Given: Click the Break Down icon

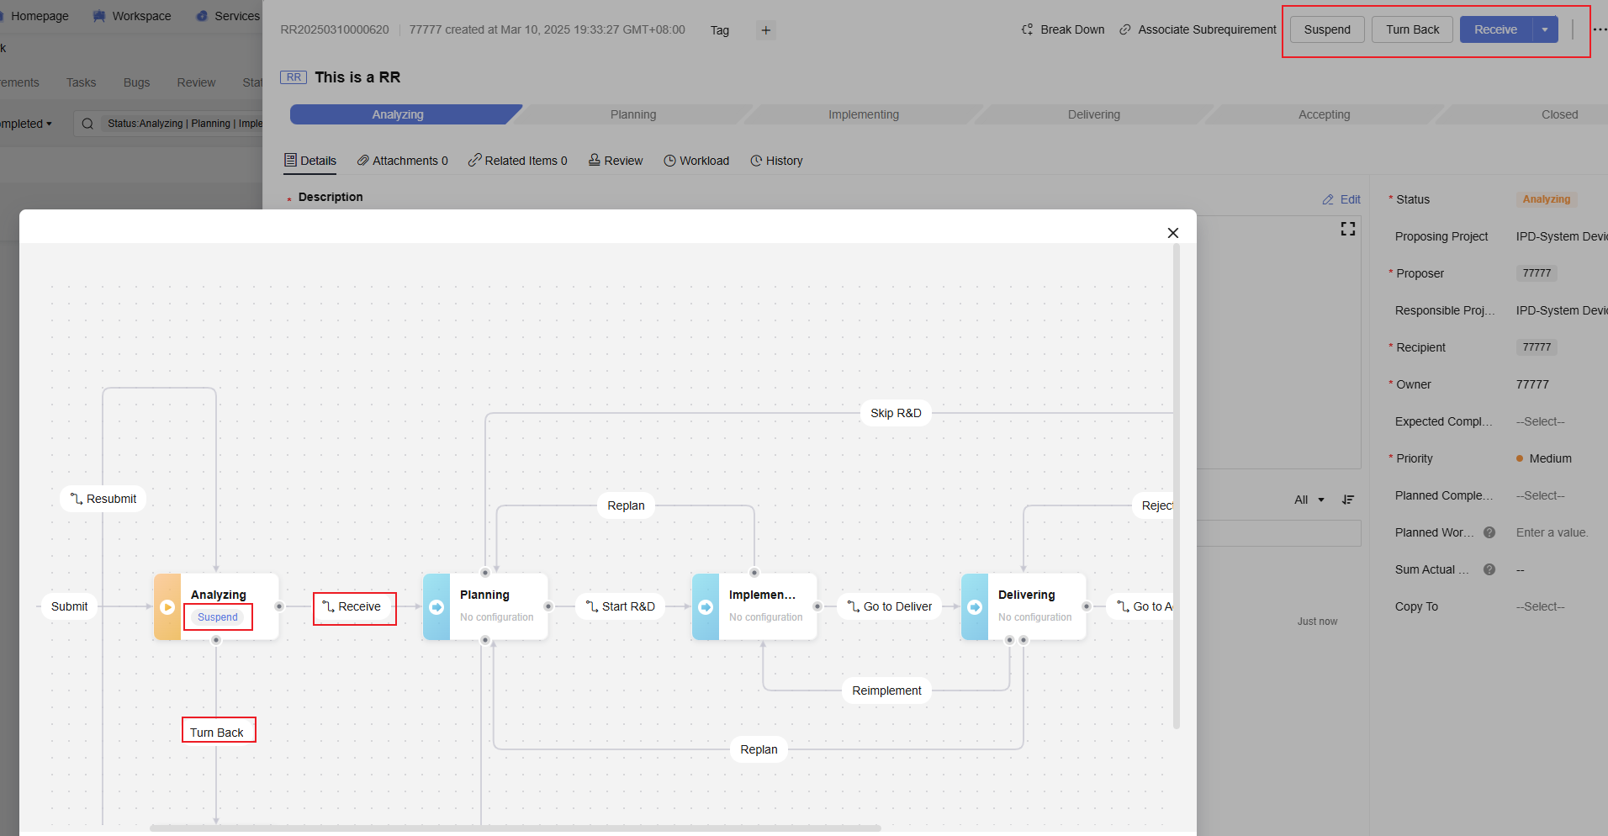Looking at the screenshot, I should click(1027, 29).
